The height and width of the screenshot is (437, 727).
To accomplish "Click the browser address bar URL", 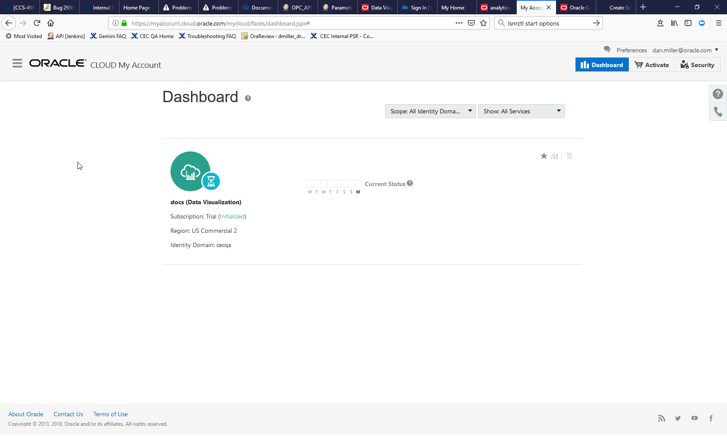I will (291, 23).
